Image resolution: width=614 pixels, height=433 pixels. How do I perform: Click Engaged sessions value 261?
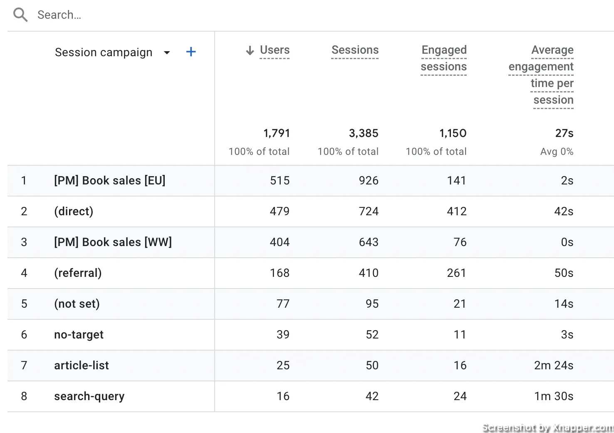(x=457, y=273)
